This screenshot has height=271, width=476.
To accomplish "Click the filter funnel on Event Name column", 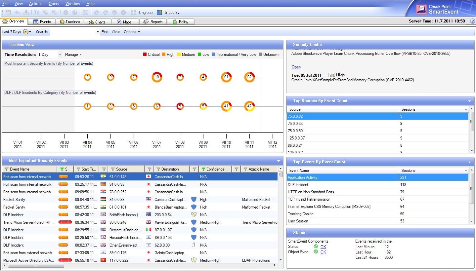I will coord(7,169).
